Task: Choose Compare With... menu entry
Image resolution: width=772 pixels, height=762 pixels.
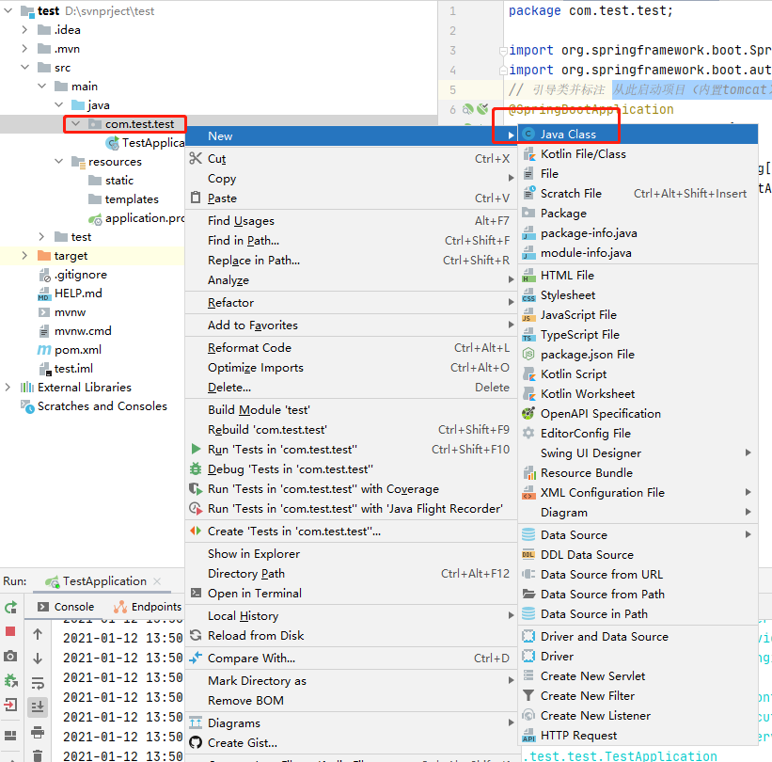Action: [x=351, y=659]
